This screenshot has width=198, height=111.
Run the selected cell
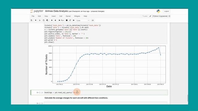point(61,20)
